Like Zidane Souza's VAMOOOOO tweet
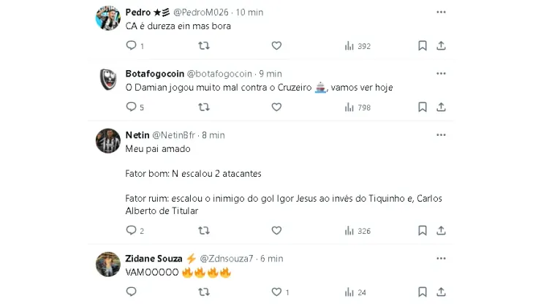Image resolution: width=541 pixels, height=304 pixels. click(276, 292)
